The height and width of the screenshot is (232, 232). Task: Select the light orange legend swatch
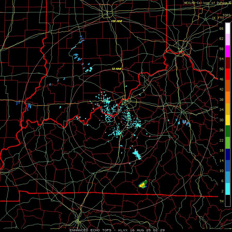pyautogui.click(x=228, y=97)
